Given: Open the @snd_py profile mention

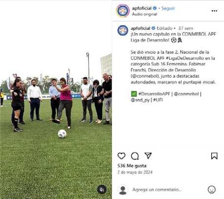Looking at the screenshot, I should point(140,100).
